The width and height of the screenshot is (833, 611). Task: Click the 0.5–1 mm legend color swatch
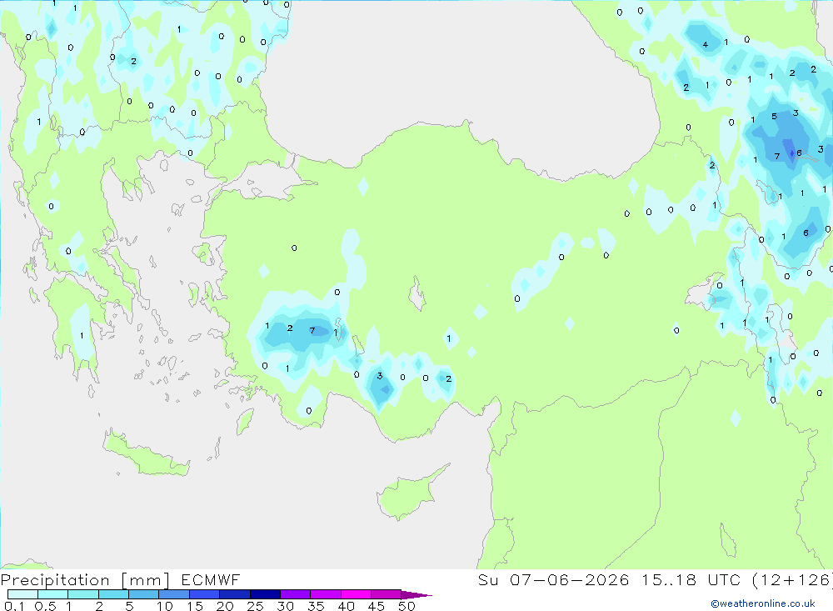coord(52,594)
